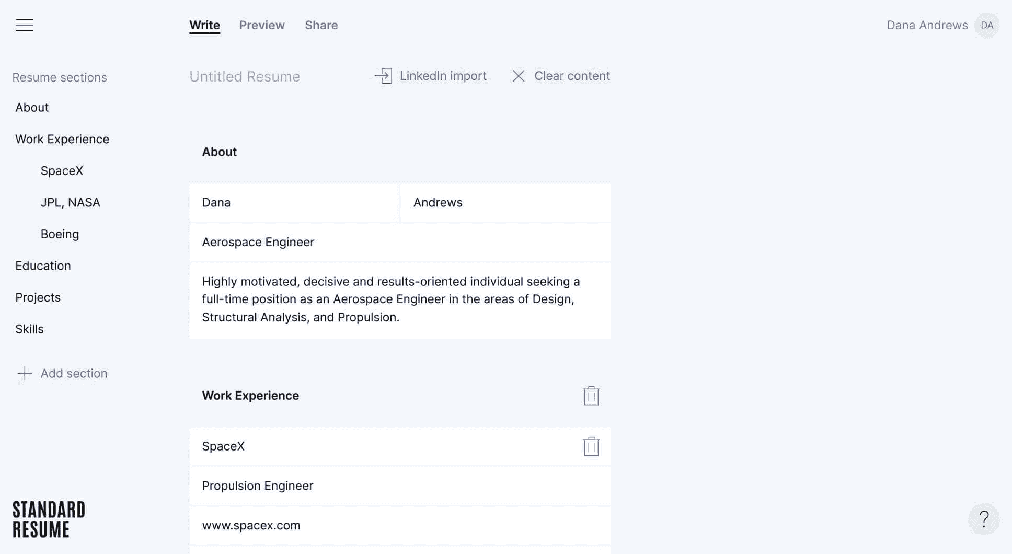Screen dimensions: 1012x554
Task: Click the Standard Resume logo
Action: pyautogui.click(x=49, y=519)
